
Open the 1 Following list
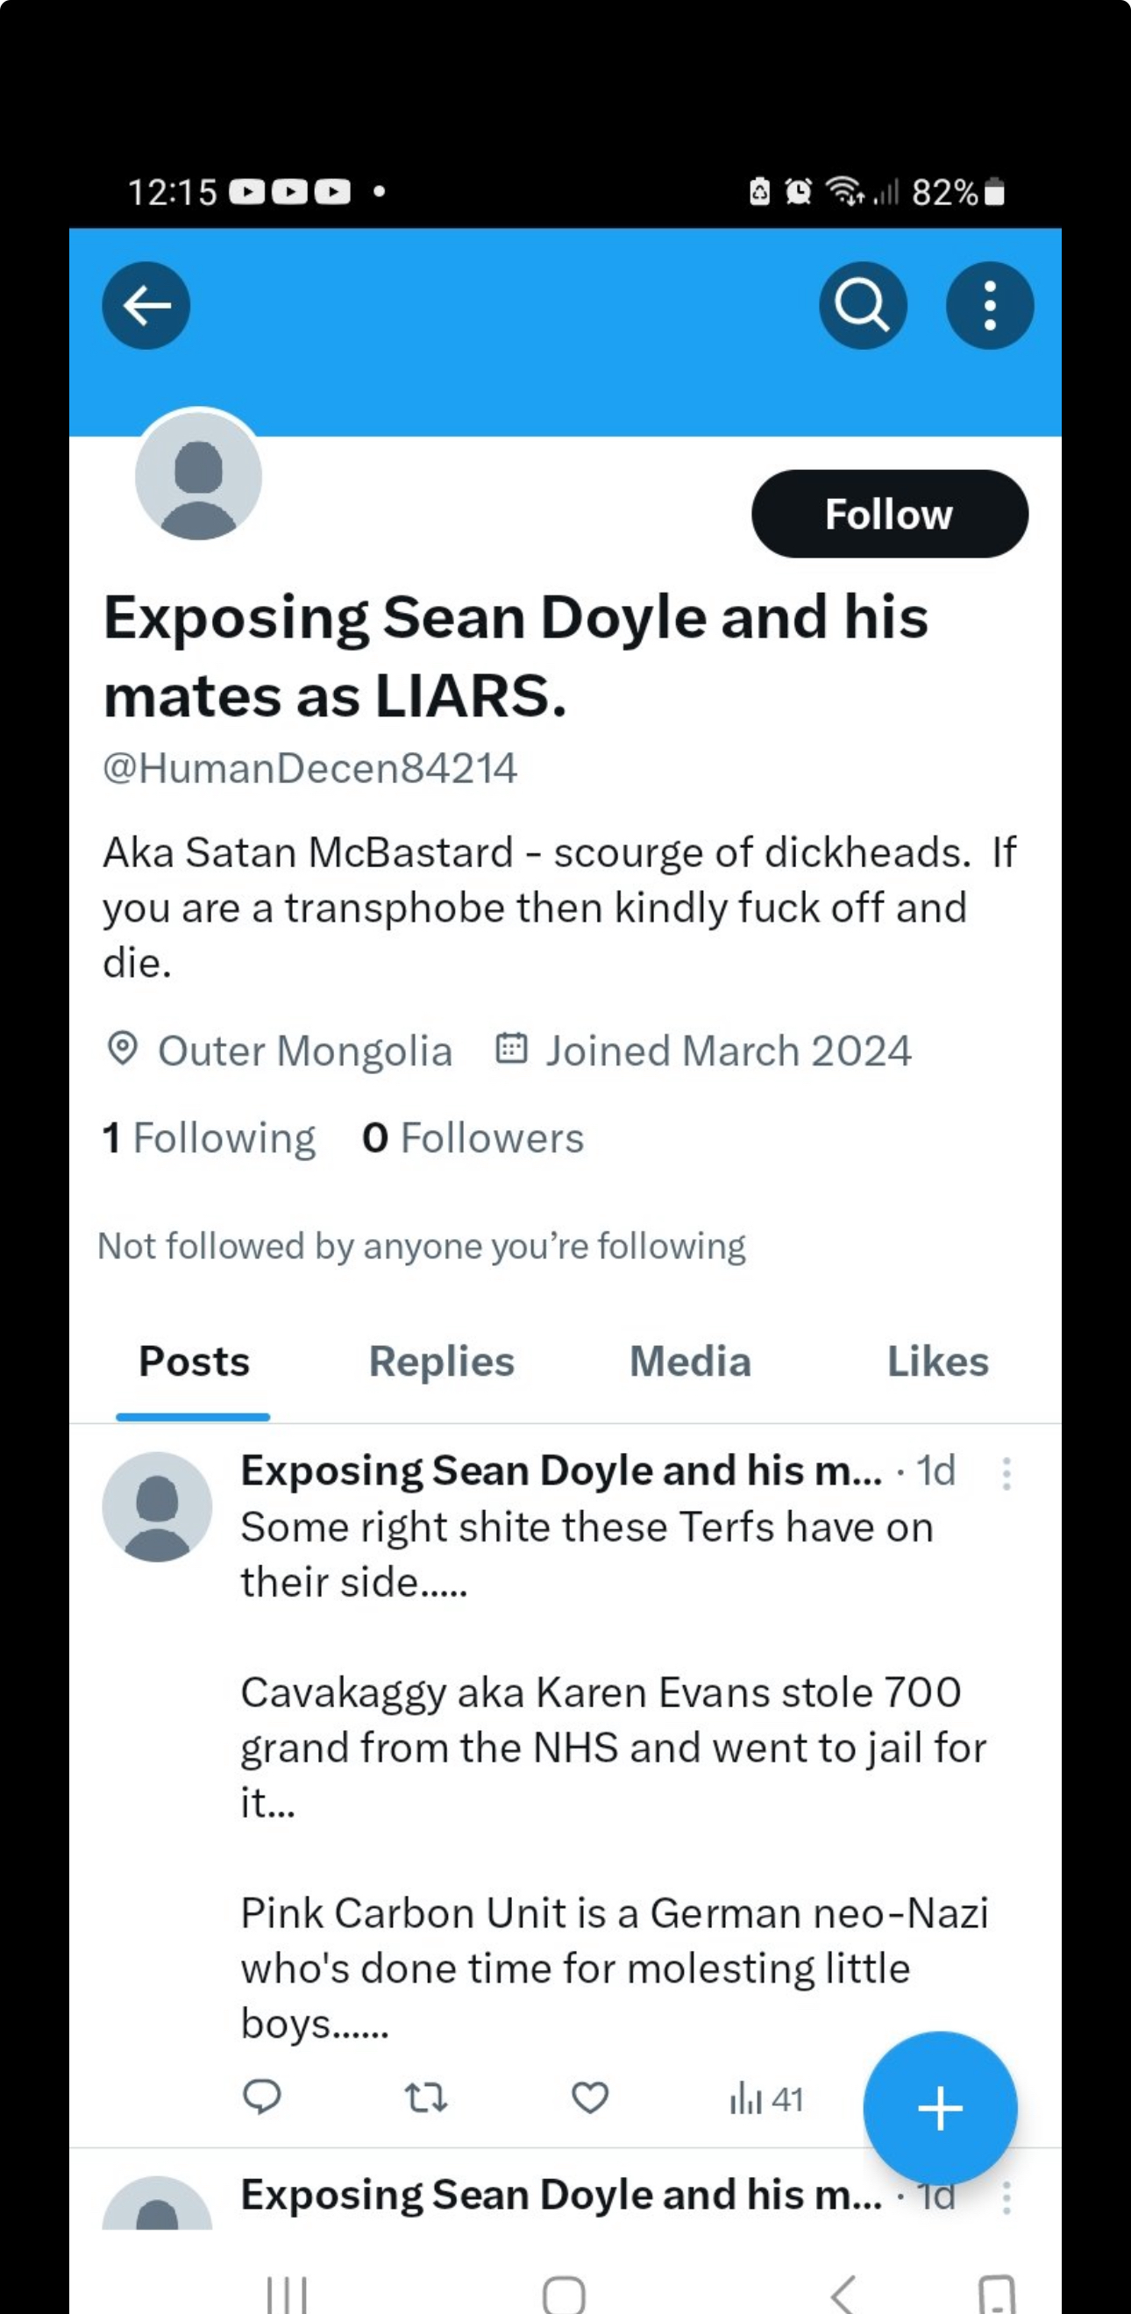(210, 1138)
